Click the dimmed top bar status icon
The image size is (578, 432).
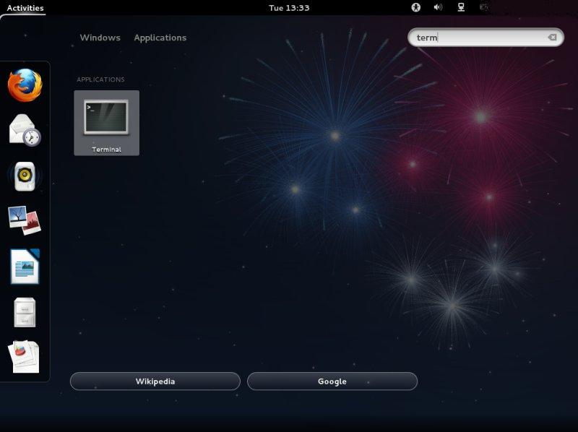(483, 8)
